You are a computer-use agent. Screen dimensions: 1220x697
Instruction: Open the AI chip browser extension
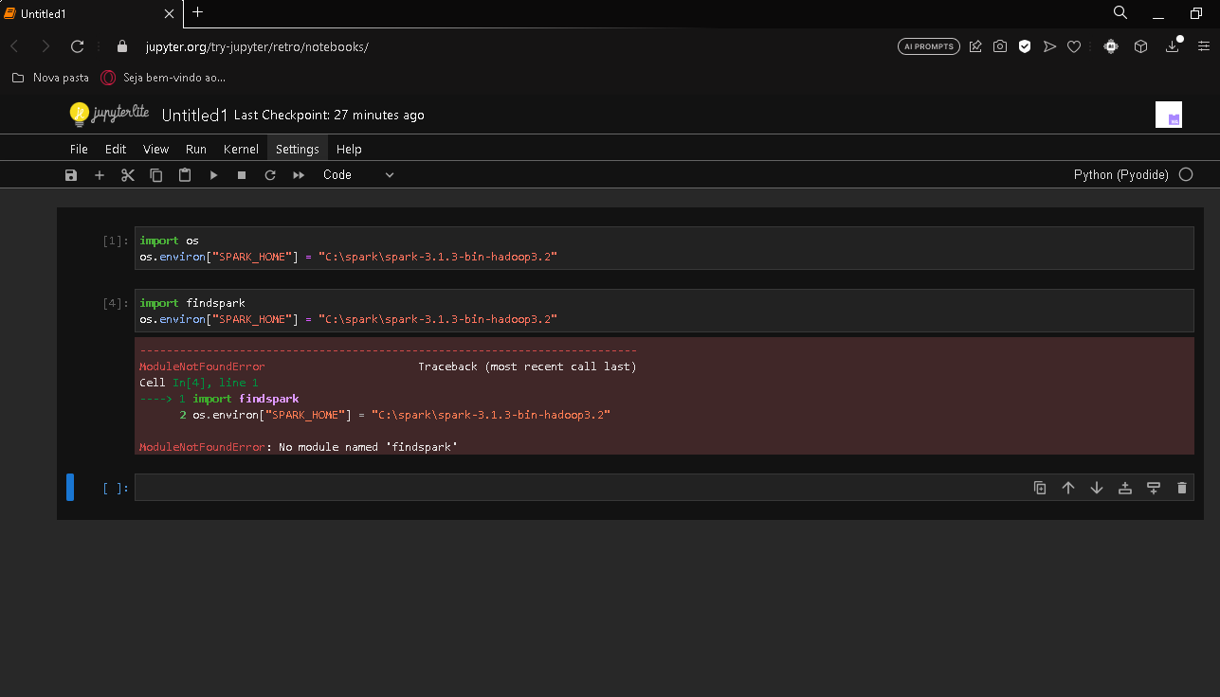pos(1111,46)
